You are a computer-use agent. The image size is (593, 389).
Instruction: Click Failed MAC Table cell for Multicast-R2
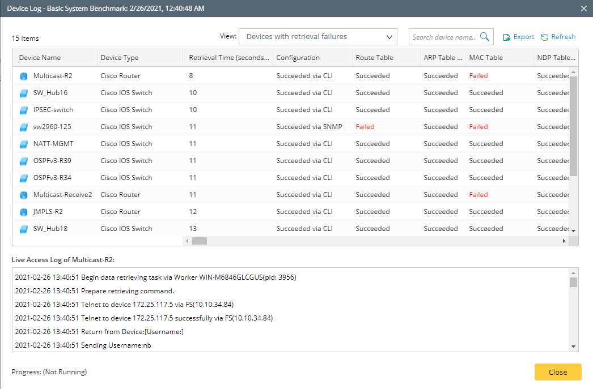click(478, 75)
